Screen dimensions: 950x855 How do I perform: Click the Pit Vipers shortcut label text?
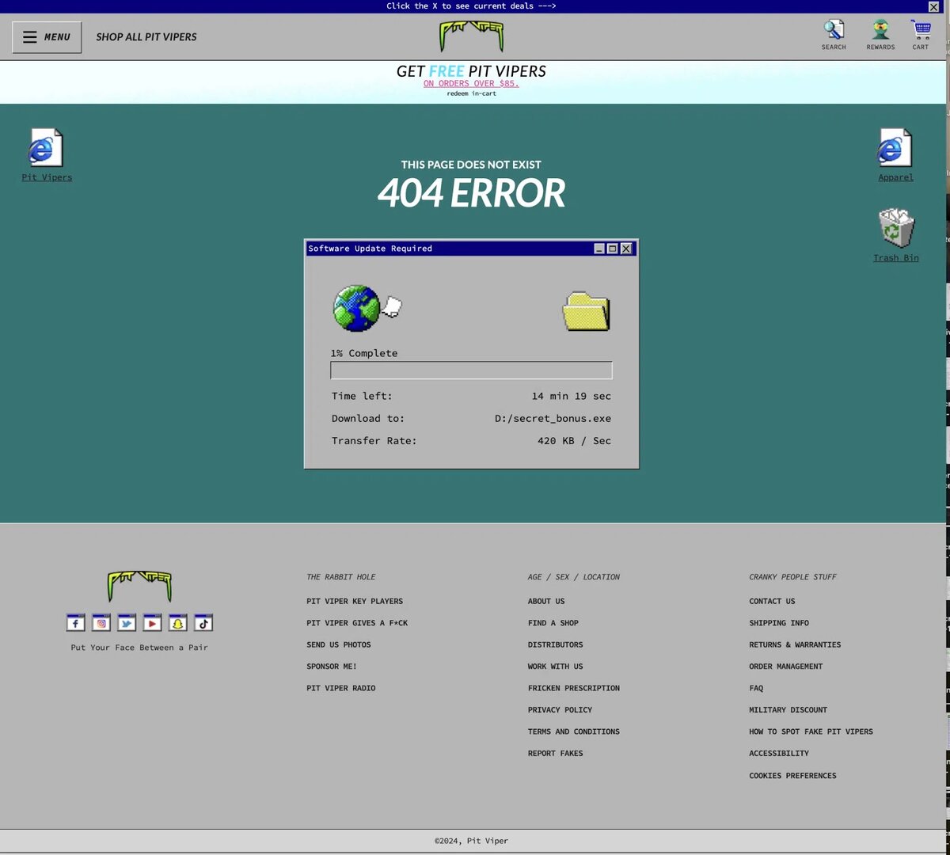(x=47, y=177)
